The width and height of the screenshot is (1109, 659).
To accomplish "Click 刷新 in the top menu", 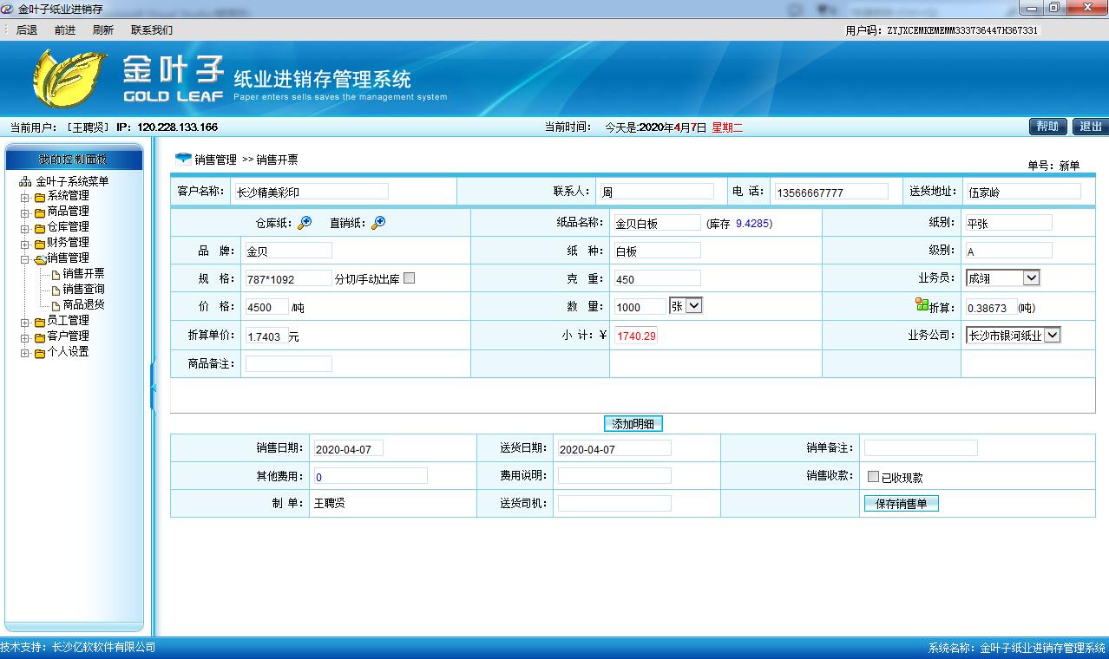I will pyautogui.click(x=102, y=30).
